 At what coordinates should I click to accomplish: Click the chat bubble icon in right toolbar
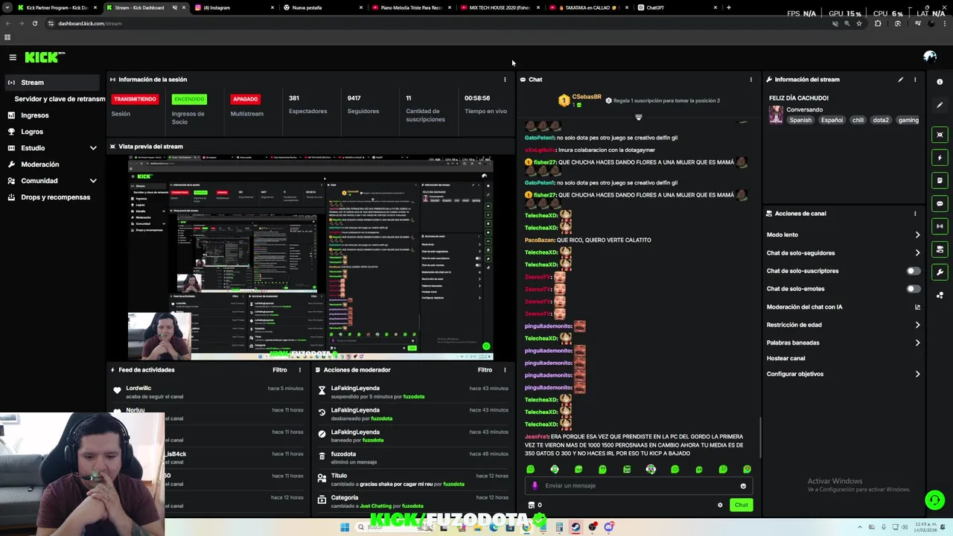pos(940,203)
